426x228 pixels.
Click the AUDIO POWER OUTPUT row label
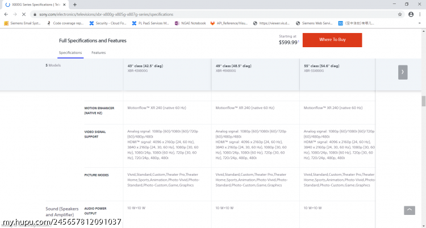click(95, 211)
